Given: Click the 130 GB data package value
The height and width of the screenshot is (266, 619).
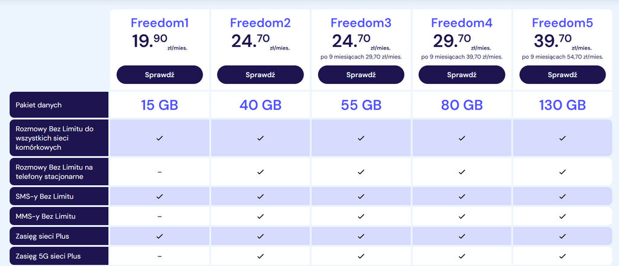Looking at the screenshot, I should pyautogui.click(x=562, y=105).
